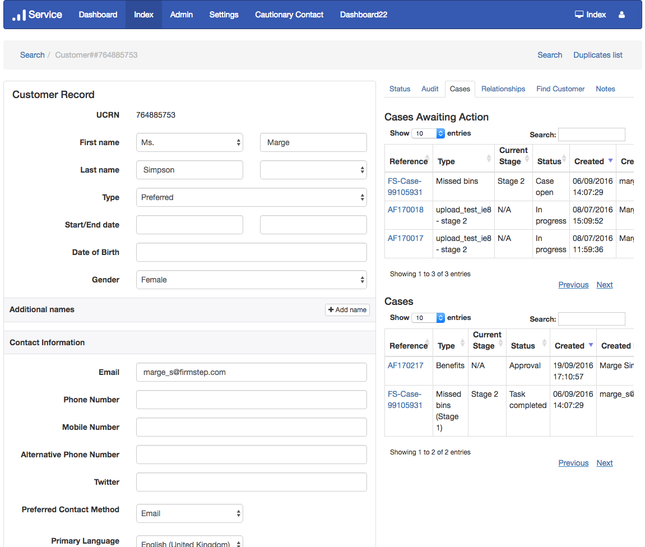Open the title dropdown showing Ms.

click(x=189, y=142)
